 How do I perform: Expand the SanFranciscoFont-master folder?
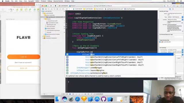(x=44, y=34)
